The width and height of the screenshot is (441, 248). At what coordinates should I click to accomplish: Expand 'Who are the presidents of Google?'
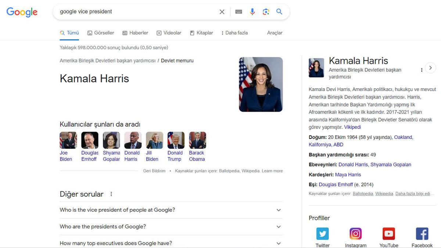pyautogui.click(x=278, y=226)
